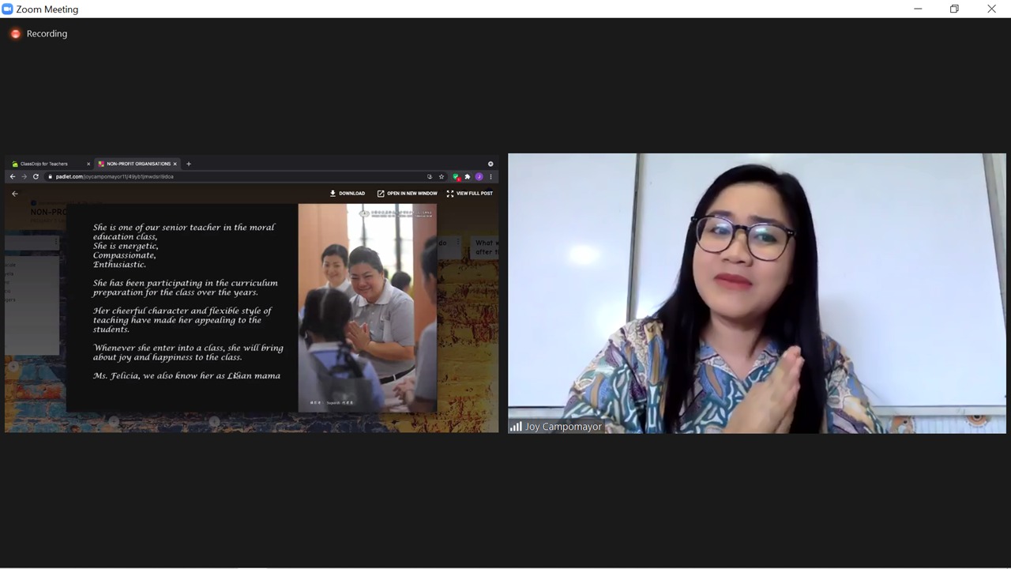Close the NON-PROFIT ORGANISATIONS tab
Viewport: 1011px width, 569px height.
point(175,164)
